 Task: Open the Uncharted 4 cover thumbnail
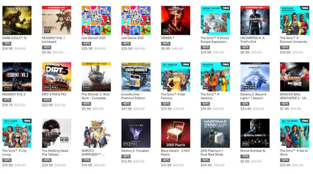(255, 20)
